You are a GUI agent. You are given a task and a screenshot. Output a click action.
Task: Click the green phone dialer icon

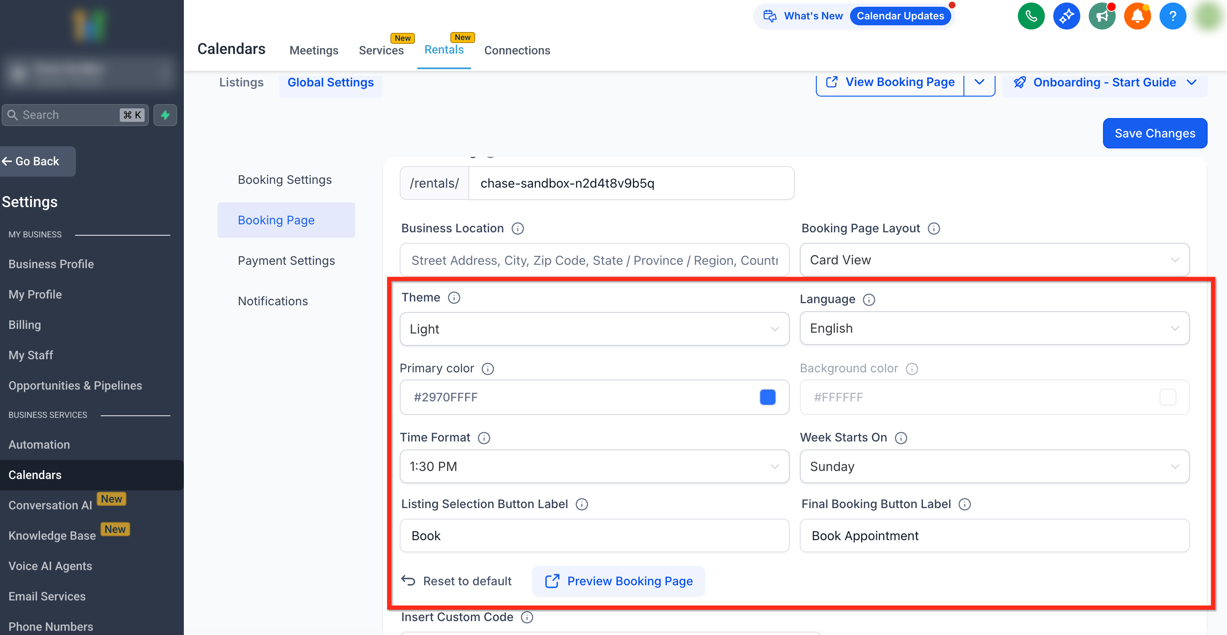[x=1031, y=16]
